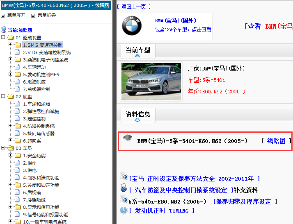Click the 菜单折叠 list icon
The width and height of the screenshot is (293, 224).
coord(33,16)
